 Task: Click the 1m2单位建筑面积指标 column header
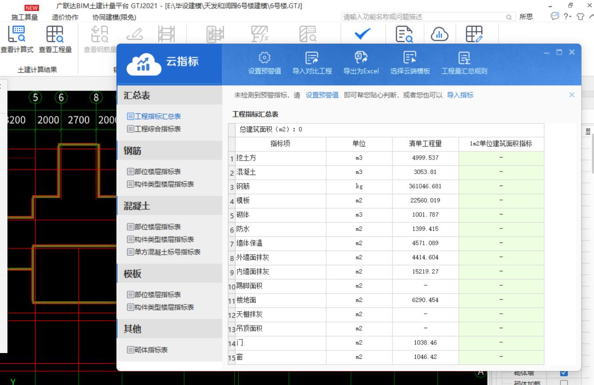[501, 143]
